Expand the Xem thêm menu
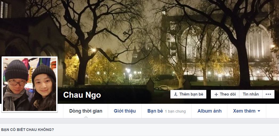The width and height of the screenshot is (279, 136). (247, 111)
